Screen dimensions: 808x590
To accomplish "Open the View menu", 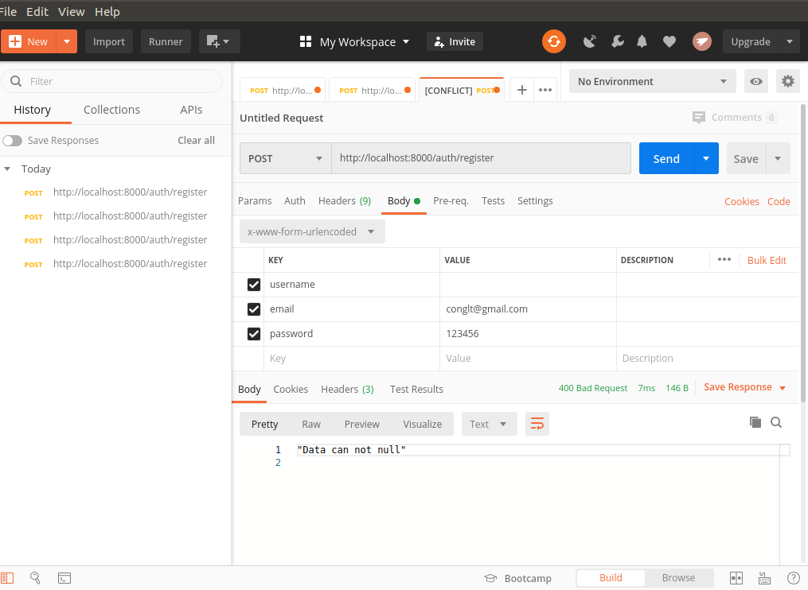I will (x=71, y=11).
